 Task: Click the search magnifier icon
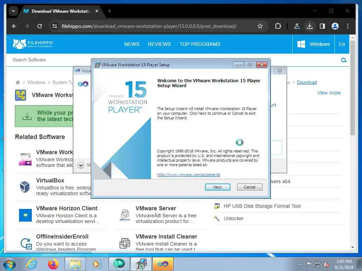pos(344,60)
